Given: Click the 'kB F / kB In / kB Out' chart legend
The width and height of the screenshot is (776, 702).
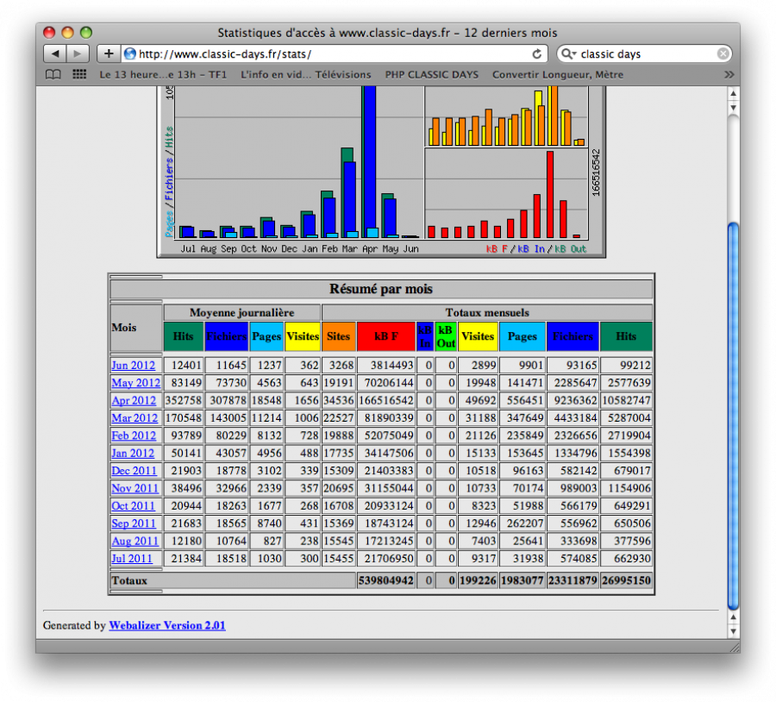Looking at the screenshot, I should click(536, 249).
